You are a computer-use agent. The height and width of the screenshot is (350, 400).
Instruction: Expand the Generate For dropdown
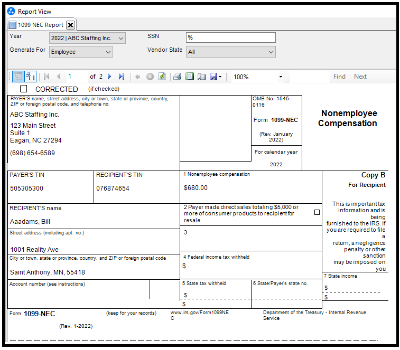pyautogui.click(x=108, y=52)
